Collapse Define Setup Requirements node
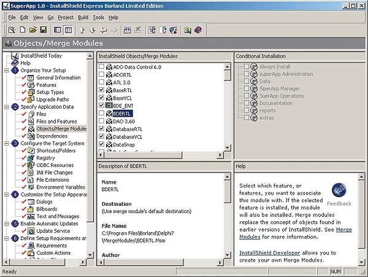368x277 pixels. pyautogui.click(x=7, y=238)
